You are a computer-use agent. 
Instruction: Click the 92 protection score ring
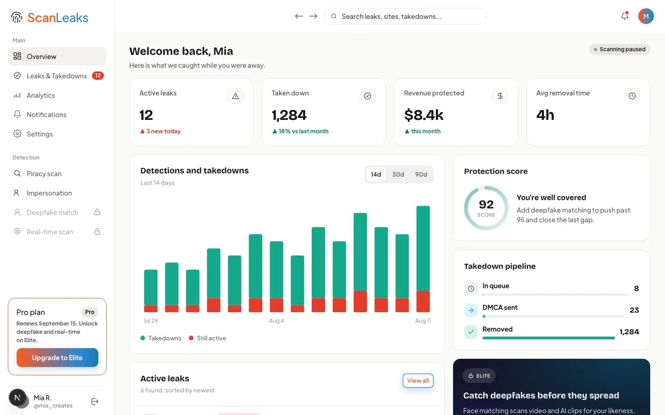pyautogui.click(x=486, y=208)
